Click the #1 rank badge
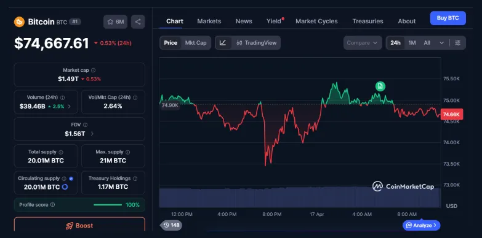Screen dimensions: 482x238 pos(75,21)
